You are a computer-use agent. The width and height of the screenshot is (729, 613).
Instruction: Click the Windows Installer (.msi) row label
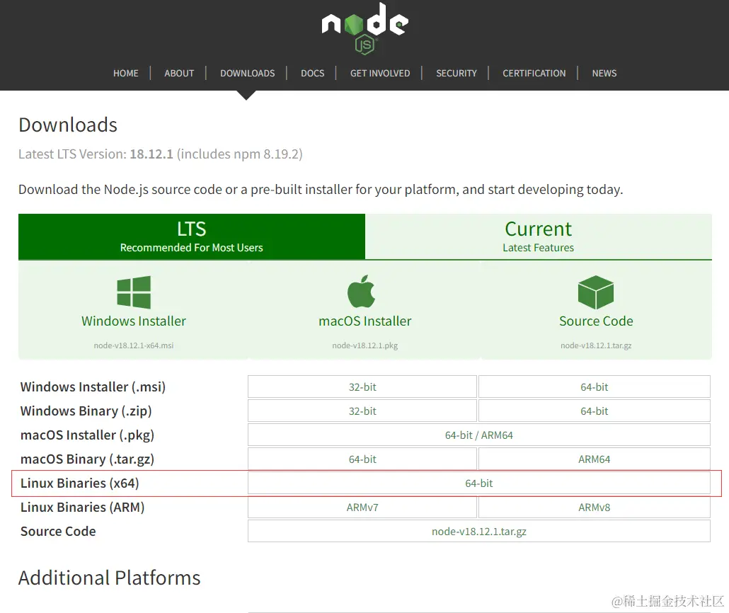(x=93, y=386)
